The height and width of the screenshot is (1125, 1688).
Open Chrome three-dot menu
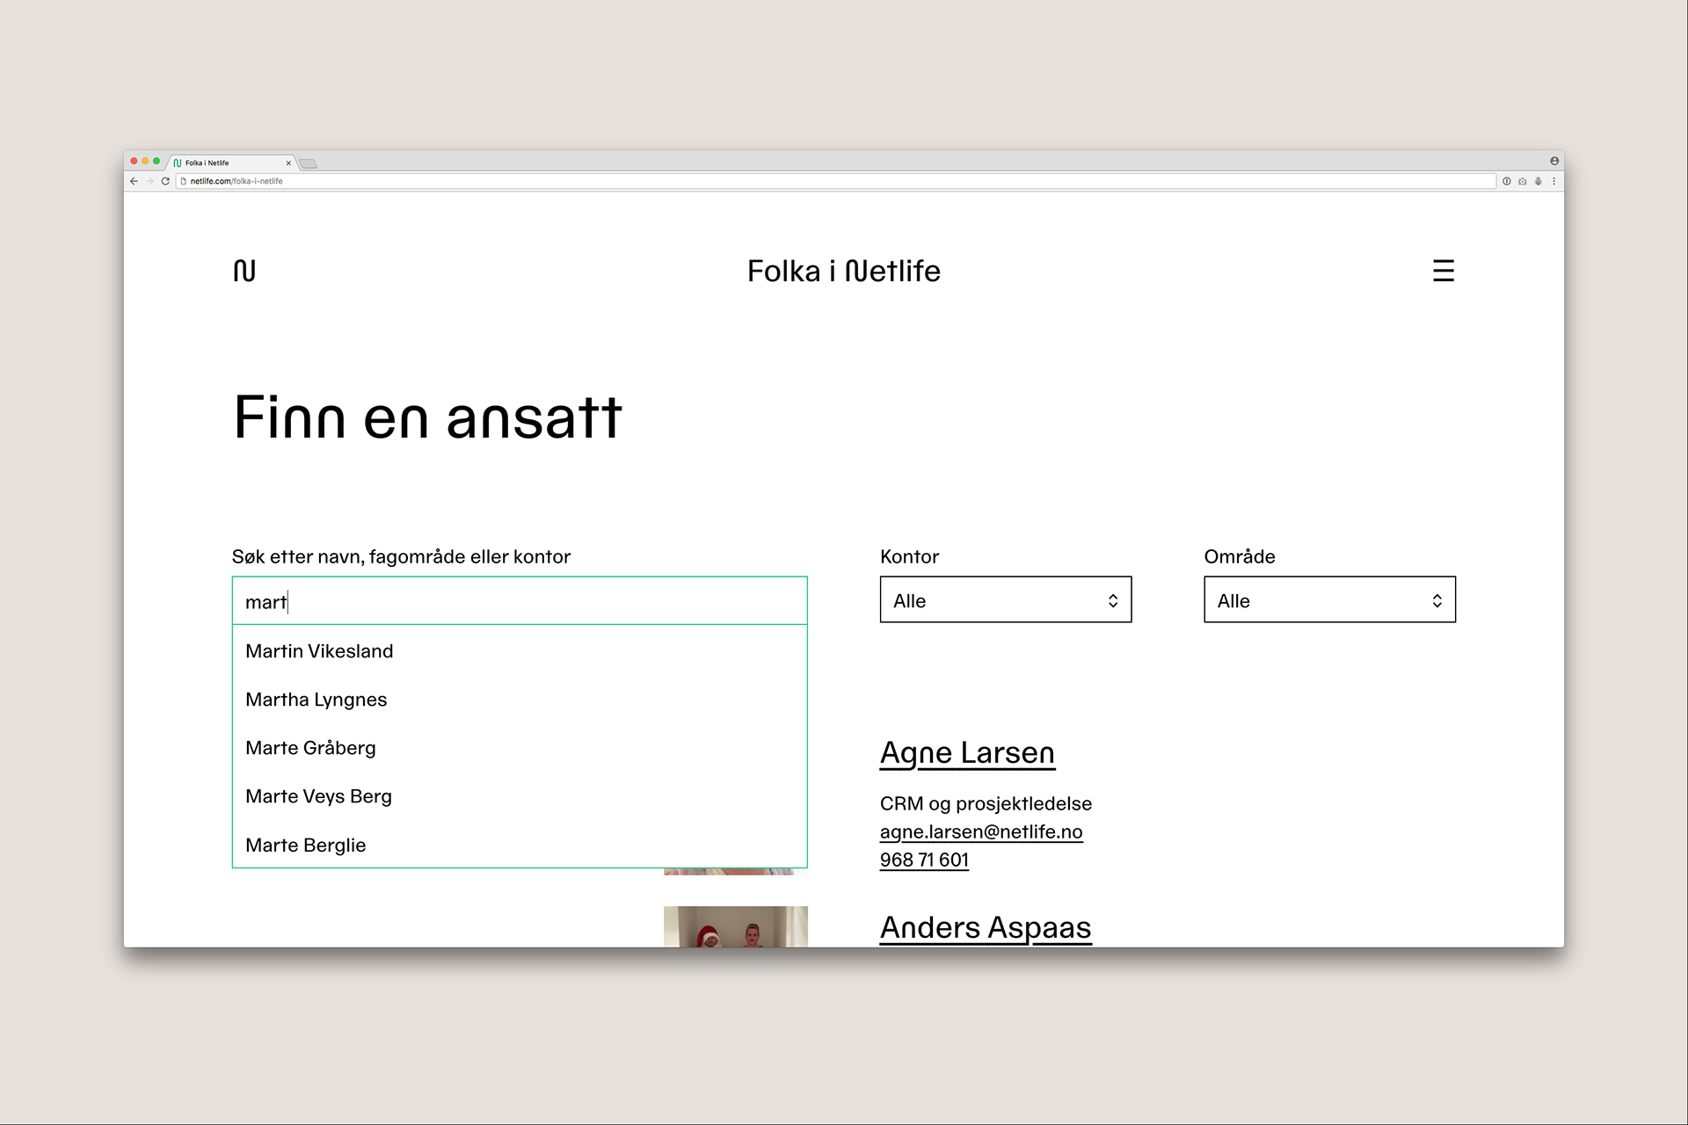click(x=1553, y=181)
